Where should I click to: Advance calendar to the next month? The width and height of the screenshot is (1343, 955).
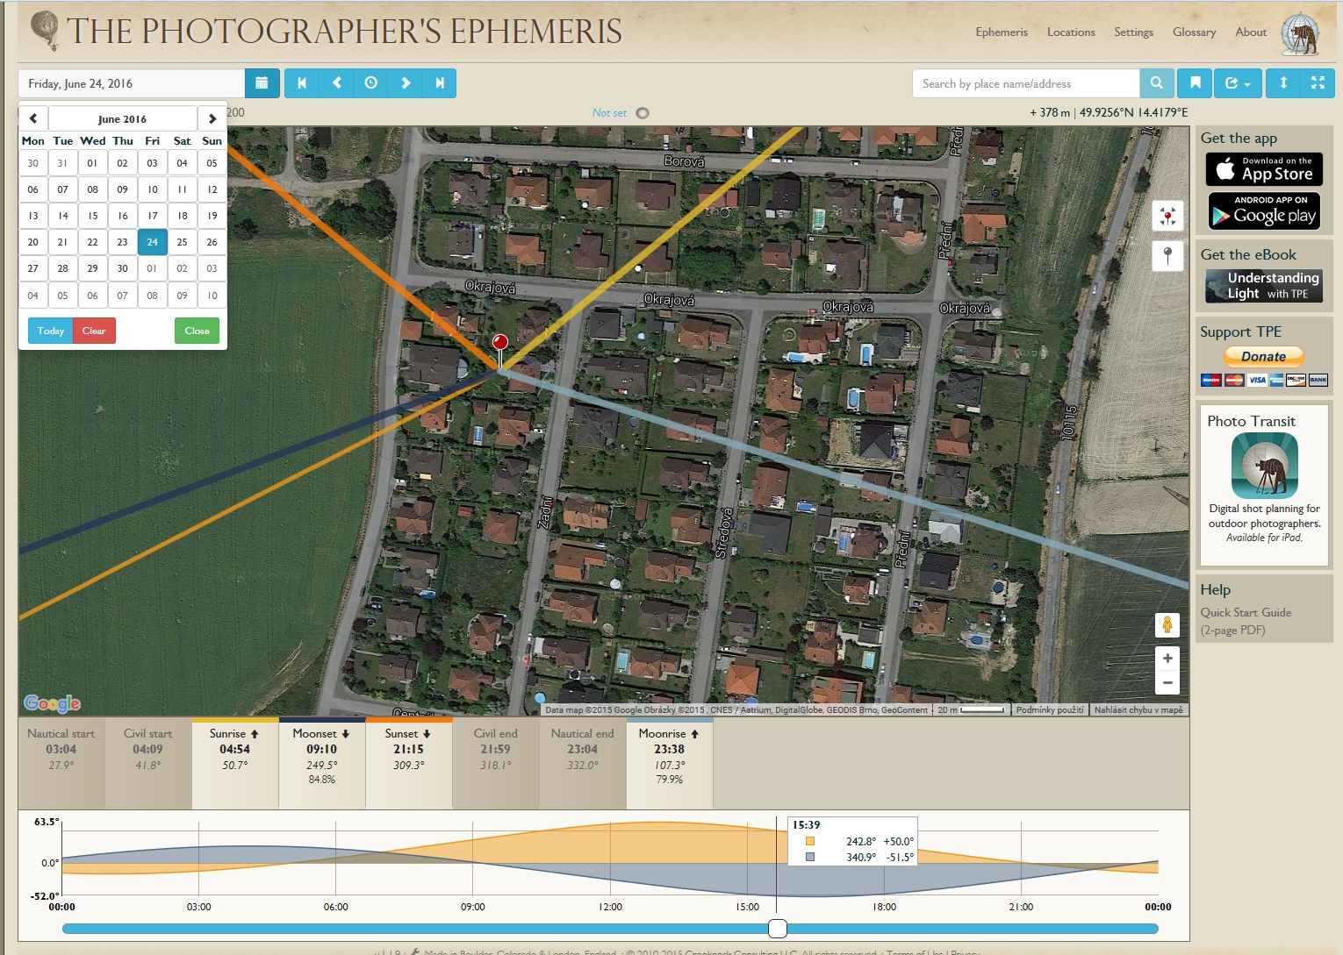point(212,118)
